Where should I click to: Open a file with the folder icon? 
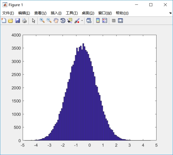10,21
